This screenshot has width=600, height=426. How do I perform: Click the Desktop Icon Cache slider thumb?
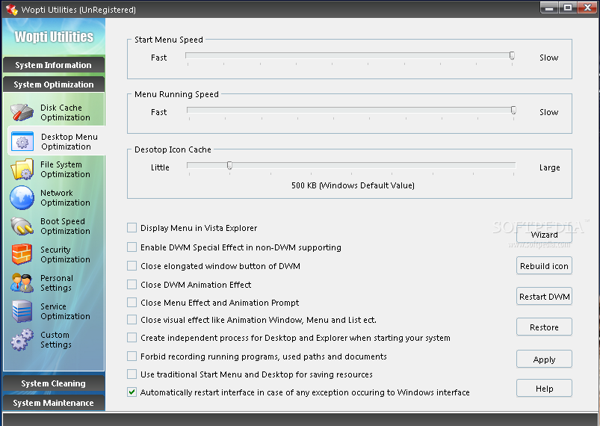point(229,165)
